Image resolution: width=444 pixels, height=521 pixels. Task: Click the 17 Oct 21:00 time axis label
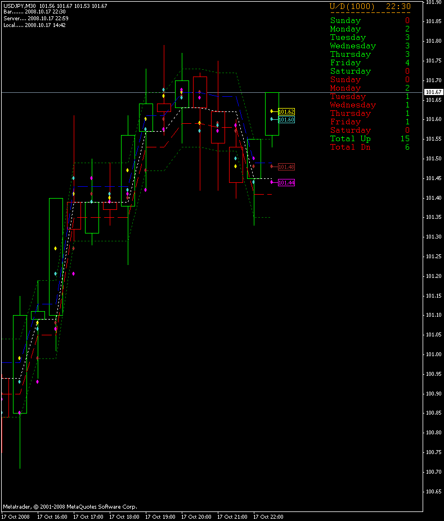tap(232, 516)
